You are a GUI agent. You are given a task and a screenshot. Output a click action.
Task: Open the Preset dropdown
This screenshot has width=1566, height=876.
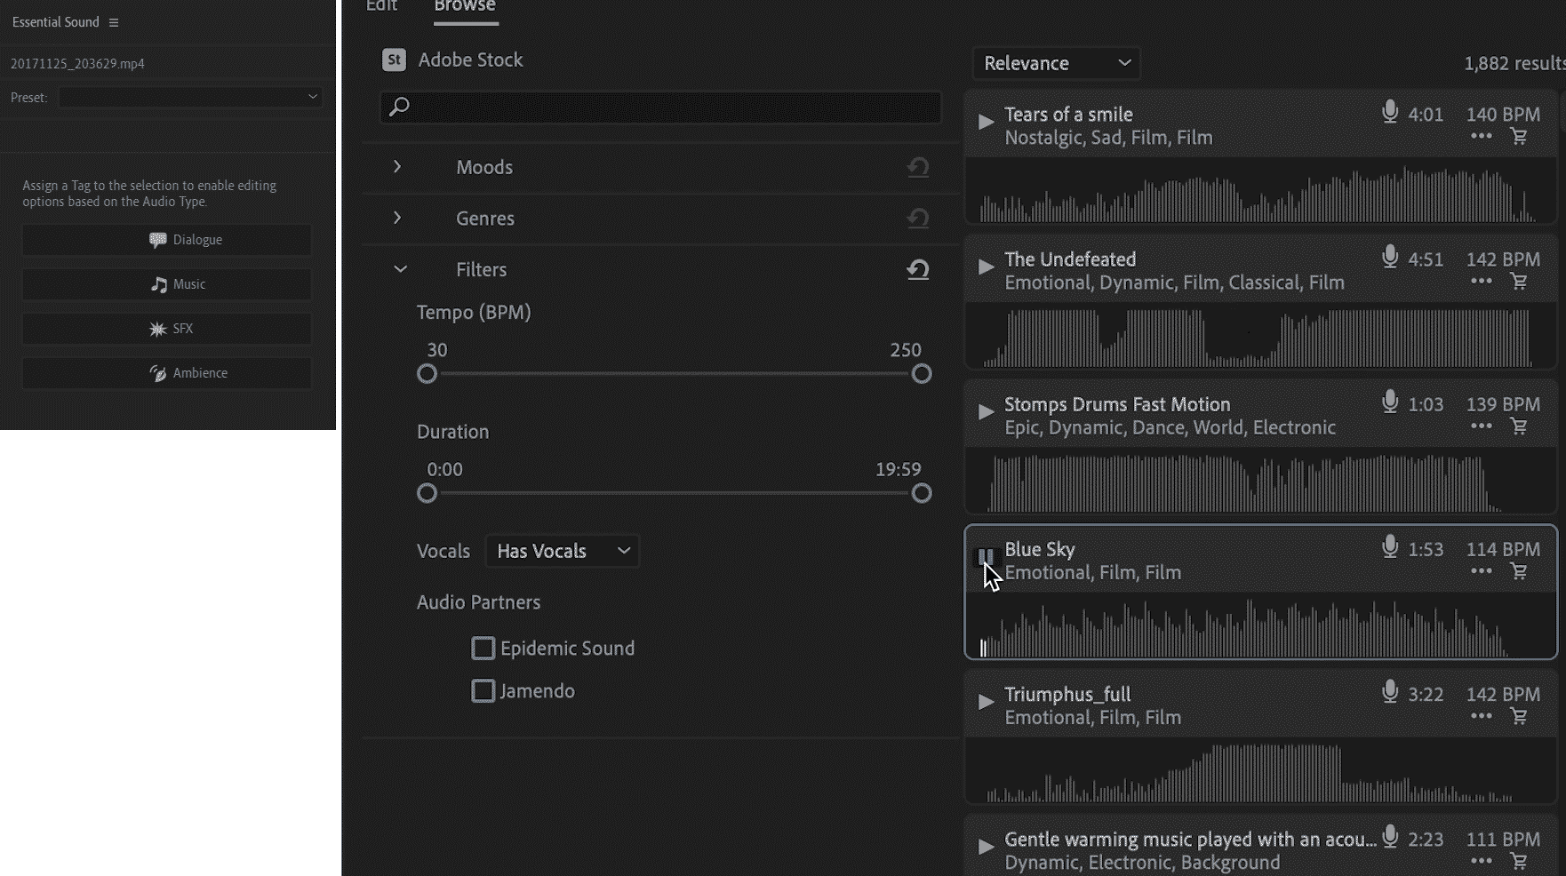tap(189, 97)
